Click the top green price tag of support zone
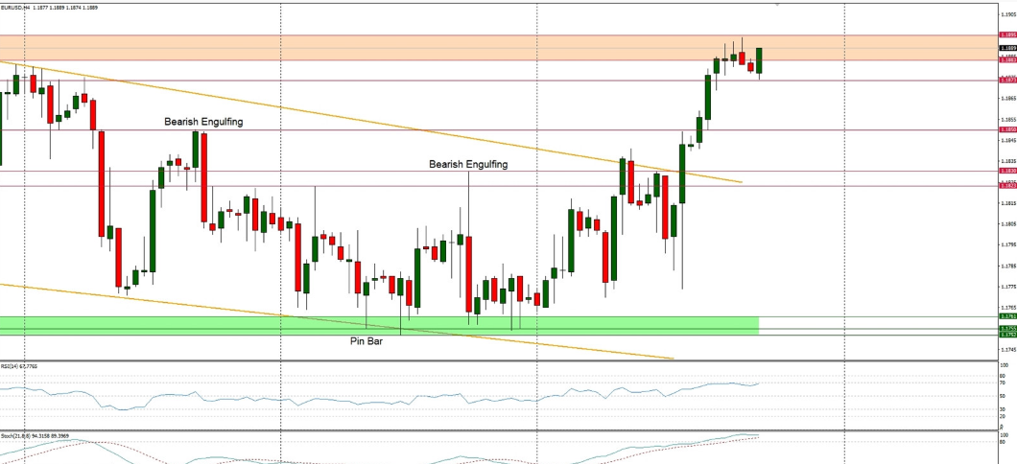Viewport: 1017px width, 464px height. (x=1007, y=316)
